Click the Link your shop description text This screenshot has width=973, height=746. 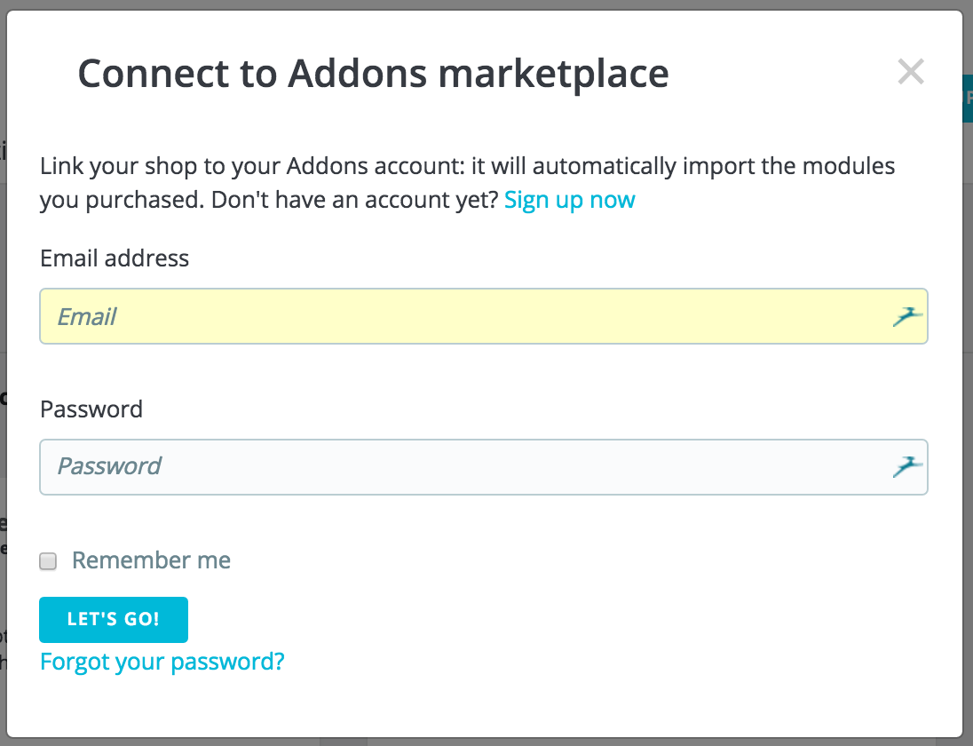[467, 182]
